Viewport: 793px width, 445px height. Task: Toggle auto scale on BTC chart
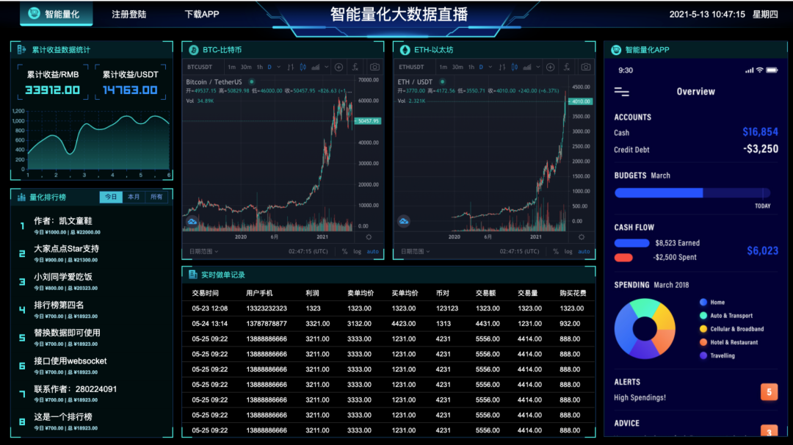point(373,251)
